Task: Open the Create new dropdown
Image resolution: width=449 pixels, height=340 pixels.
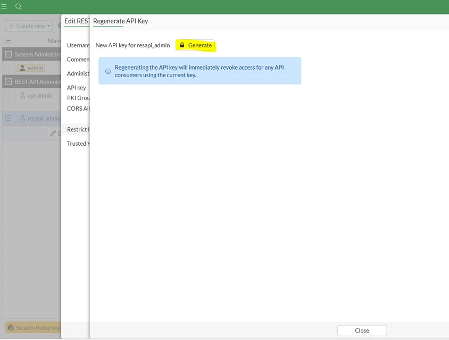Action: coord(29,26)
